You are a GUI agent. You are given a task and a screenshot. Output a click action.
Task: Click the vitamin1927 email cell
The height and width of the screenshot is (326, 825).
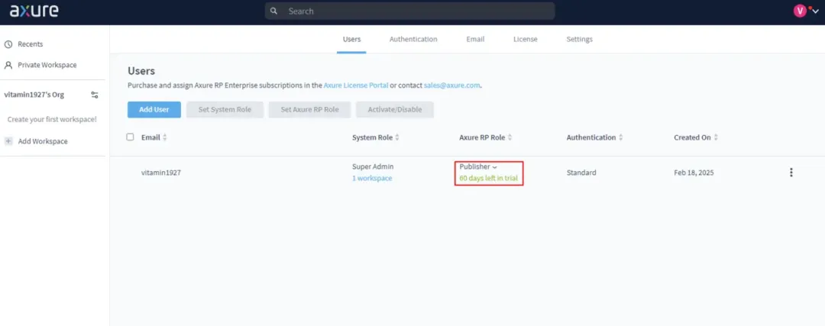pos(161,173)
